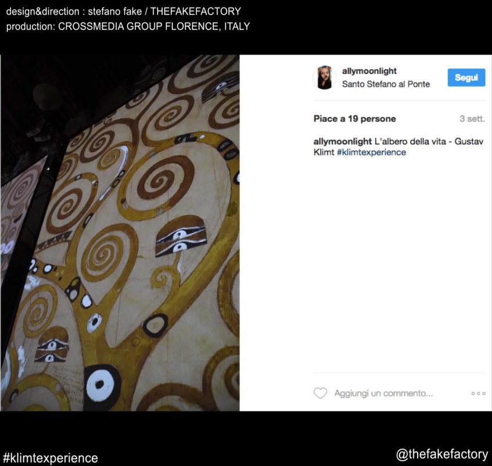Click the white #klimtexperience tag at bottom left

(51, 458)
